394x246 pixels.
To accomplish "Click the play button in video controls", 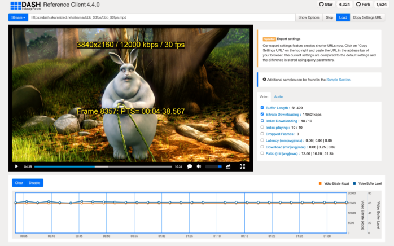I will [16, 166].
